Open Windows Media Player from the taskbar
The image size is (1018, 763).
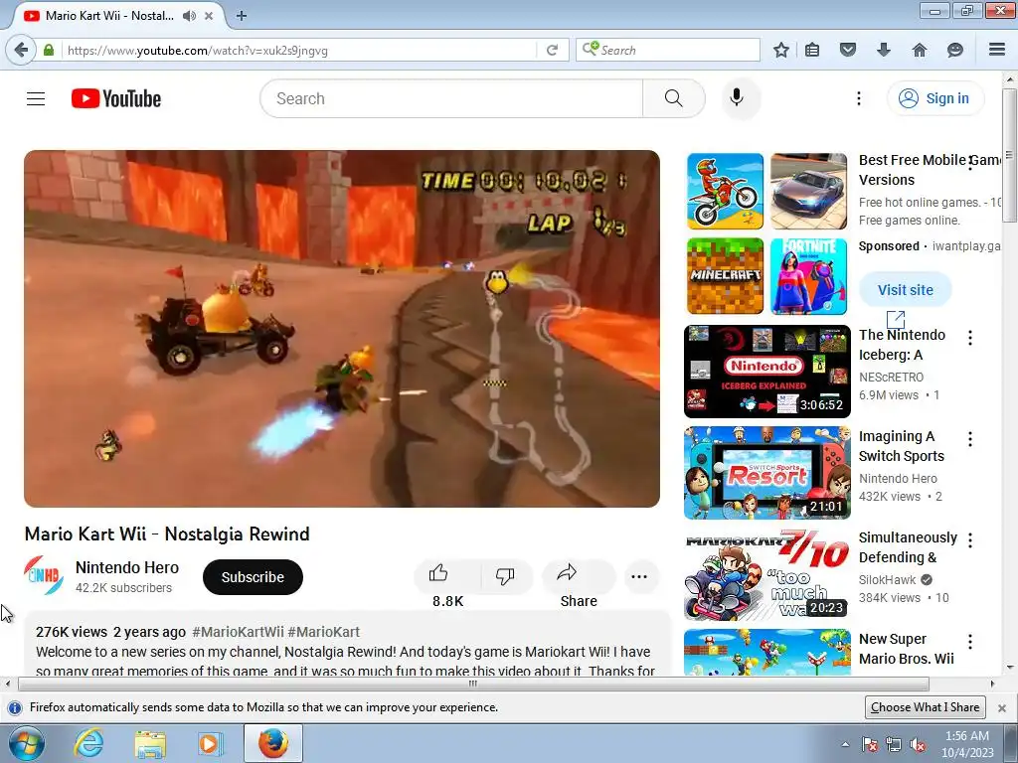[x=210, y=743]
